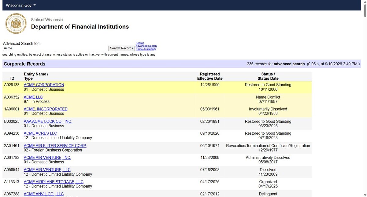Open the Name Availability link
The width and height of the screenshot is (367, 197).
(x=146, y=49)
